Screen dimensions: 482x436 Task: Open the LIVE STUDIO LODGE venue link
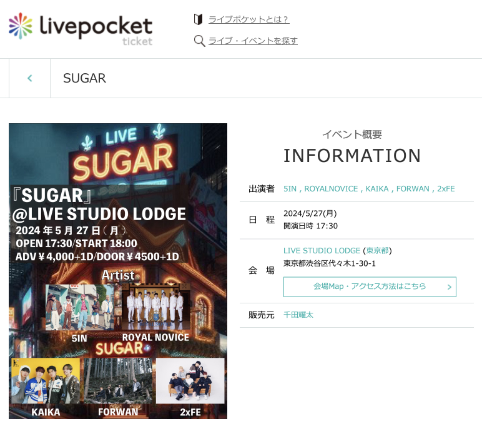tap(322, 250)
